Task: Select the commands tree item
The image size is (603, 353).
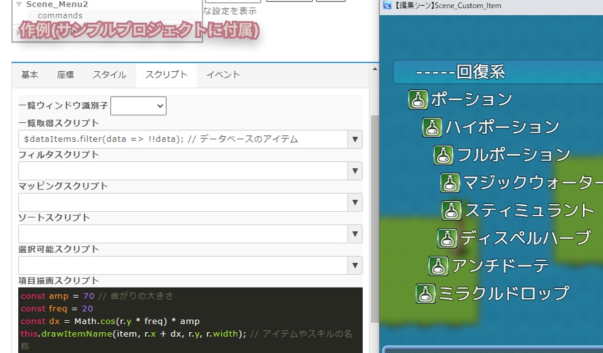Action: tap(60, 15)
